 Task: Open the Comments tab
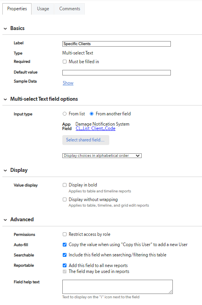(x=69, y=9)
